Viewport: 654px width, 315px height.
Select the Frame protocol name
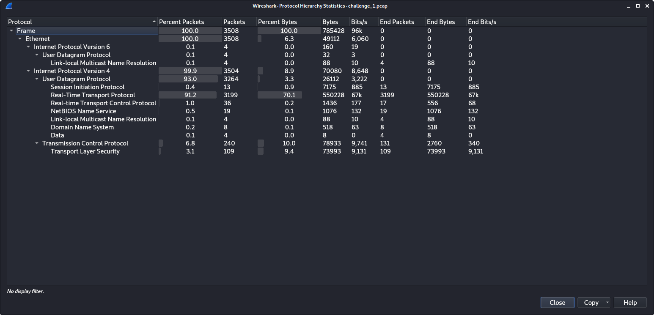click(26, 31)
